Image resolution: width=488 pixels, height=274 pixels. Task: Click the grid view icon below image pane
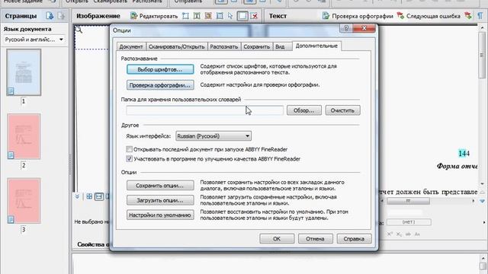[89, 196]
